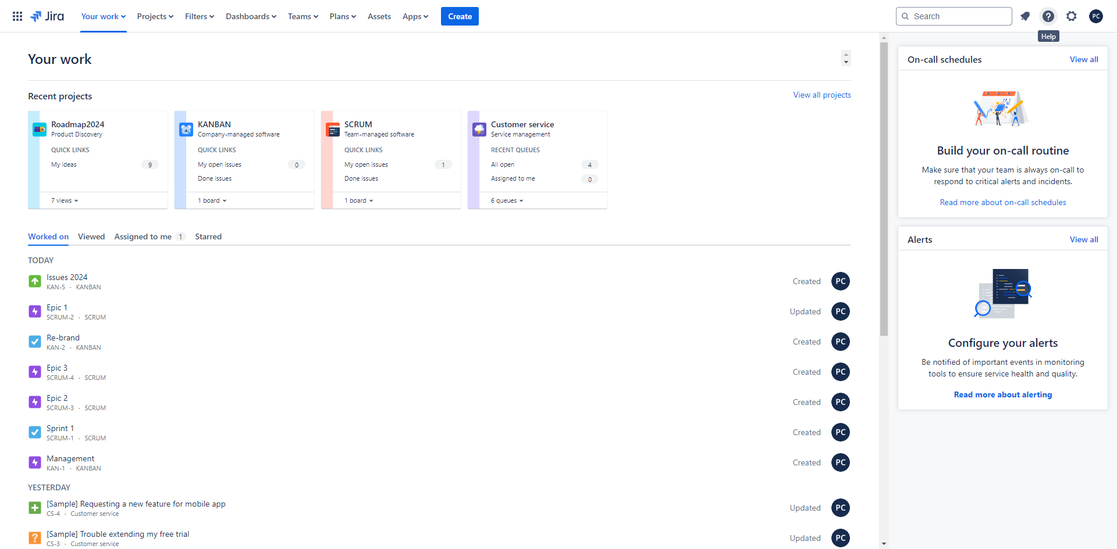Image resolution: width=1117 pixels, height=549 pixels.
Task: Click the Jira logo
Action: click(48, 16)
